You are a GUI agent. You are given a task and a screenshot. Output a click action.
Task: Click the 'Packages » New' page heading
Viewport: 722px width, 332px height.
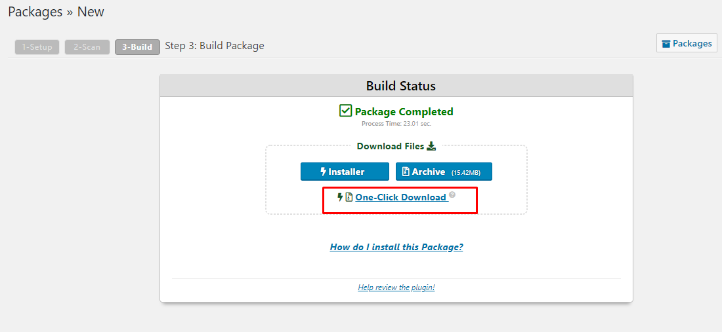click(x=56, y=12)
